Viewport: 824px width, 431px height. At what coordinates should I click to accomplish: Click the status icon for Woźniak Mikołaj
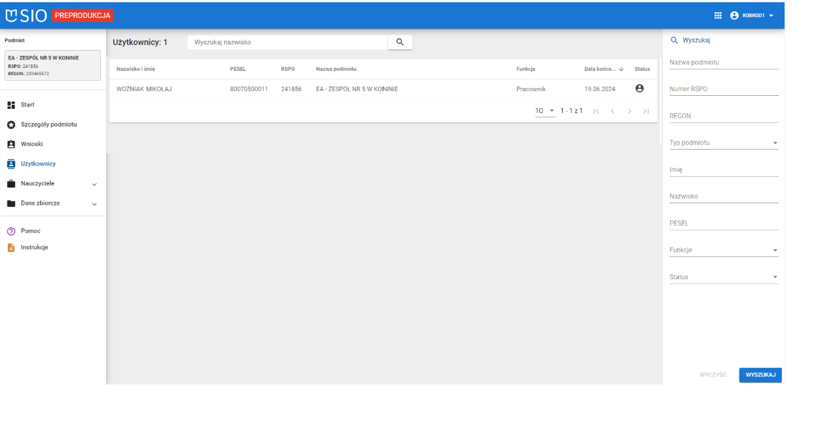639,88
